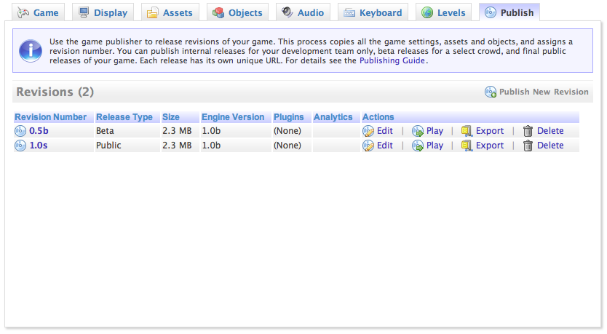Viewport: 607px width, 334px height.
Task: Open the Display tab
Action: (103, 12)
